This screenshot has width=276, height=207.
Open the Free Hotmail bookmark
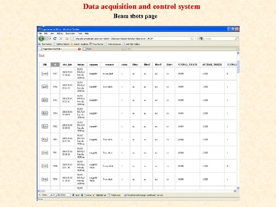[x=96, y=44]
